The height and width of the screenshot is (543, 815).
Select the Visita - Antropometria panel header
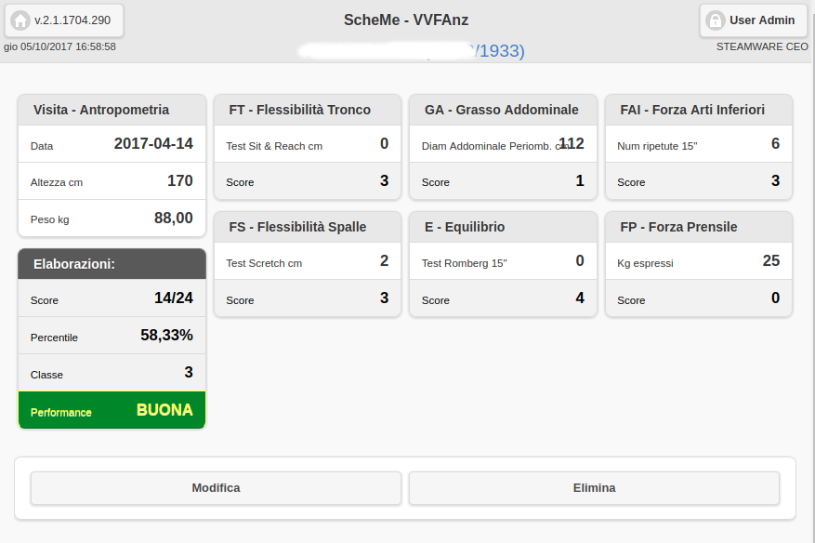click(112, 110)
